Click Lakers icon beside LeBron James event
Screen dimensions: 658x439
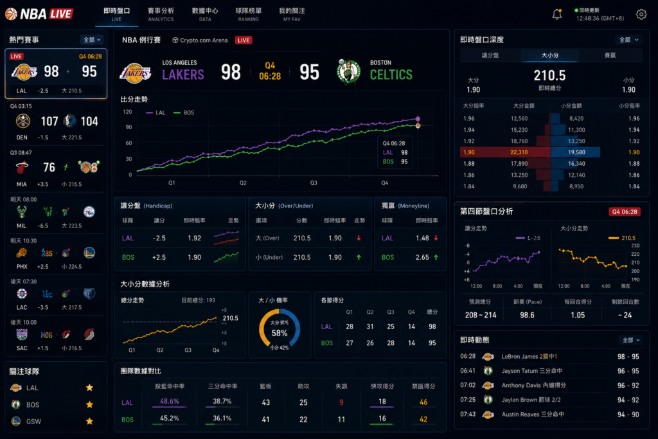pos(488,357)
